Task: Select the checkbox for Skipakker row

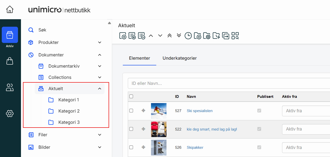Action: point(131,147)
